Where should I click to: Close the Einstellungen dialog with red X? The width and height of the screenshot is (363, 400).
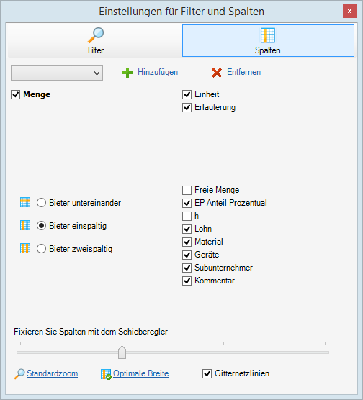[x=349, y=12]
